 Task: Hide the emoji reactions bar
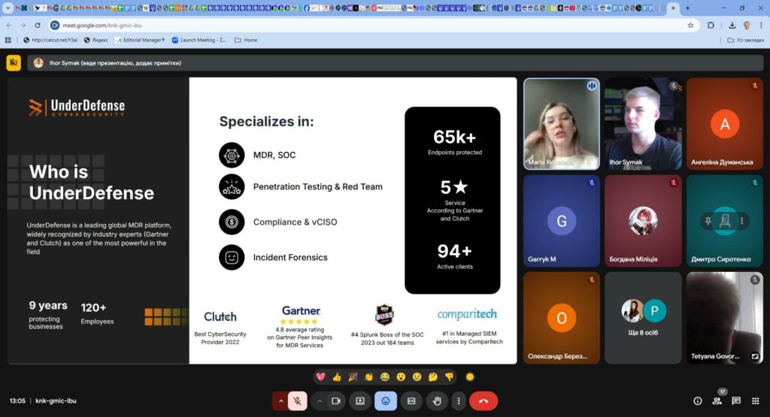(386, 401)
